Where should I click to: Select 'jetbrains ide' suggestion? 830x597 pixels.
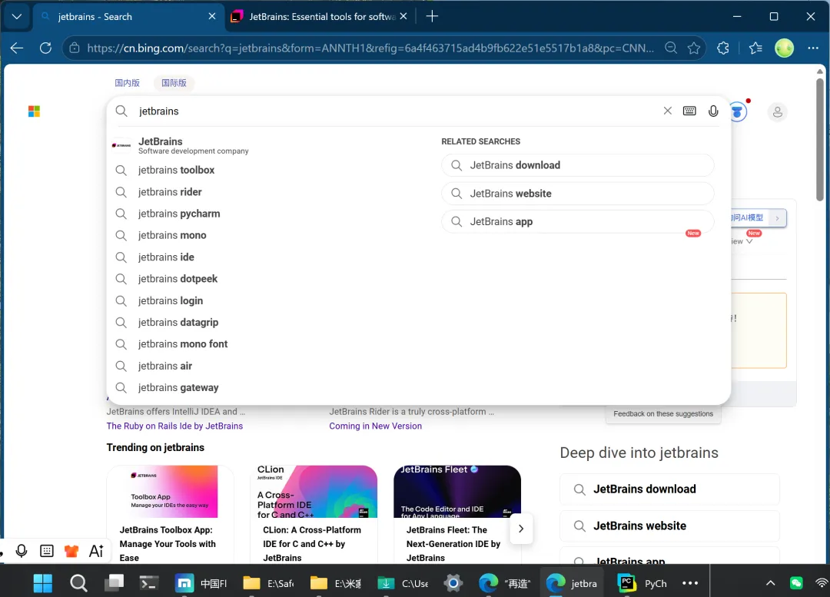270,257
